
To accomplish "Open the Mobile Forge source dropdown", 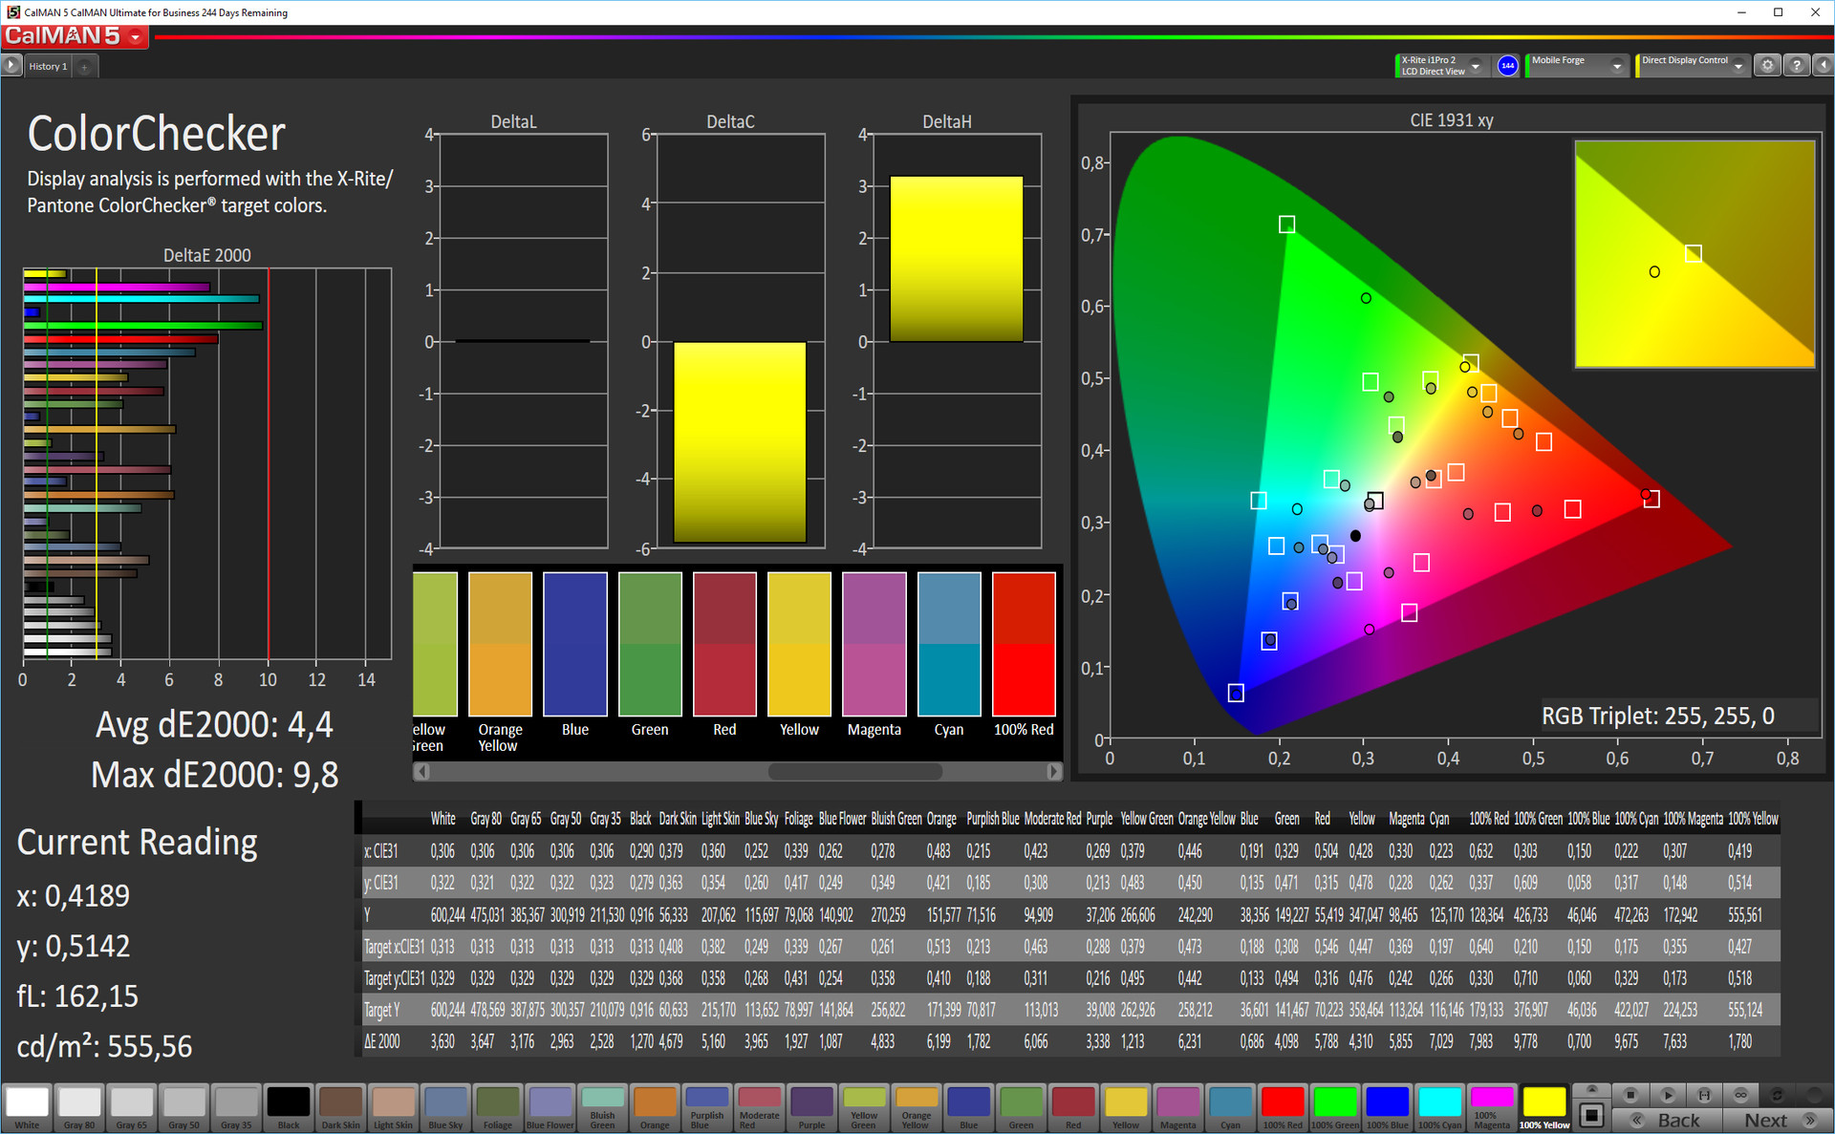I will tap(1616, 66).
